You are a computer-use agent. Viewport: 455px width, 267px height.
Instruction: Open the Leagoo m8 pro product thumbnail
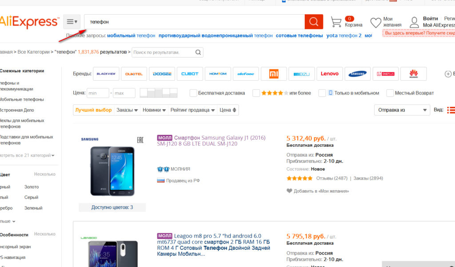click(112, 251)
